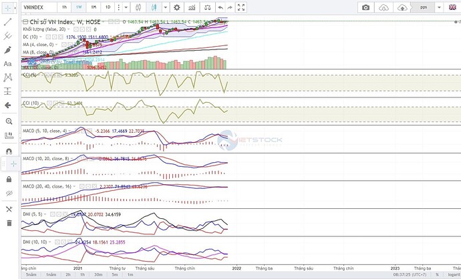Toggle the magnet mode icon
This screenshot has height=279, width=461.
[x=9, y=152]
